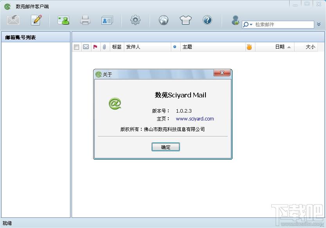Open settings via the gear icon
This screenshot has width=326, height=228.
135,20
